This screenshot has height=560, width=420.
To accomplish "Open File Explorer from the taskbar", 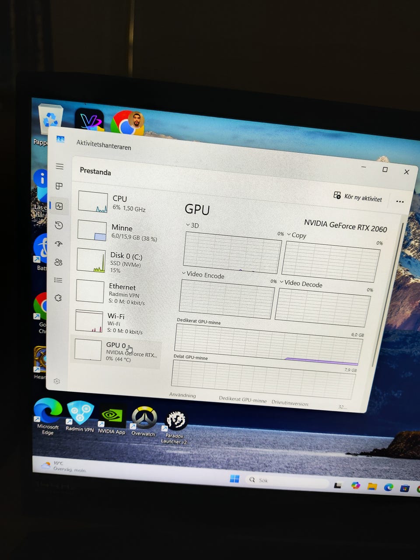I will [372, 486].
